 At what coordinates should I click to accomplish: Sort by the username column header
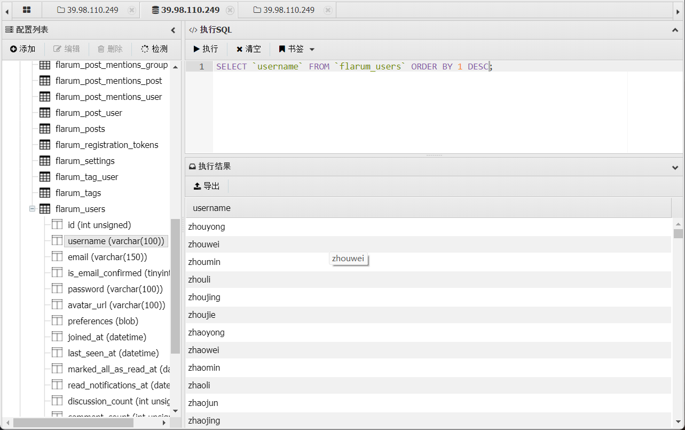[x=428, y=208]
